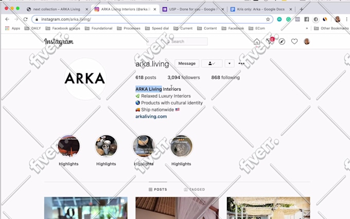The width and height of the screenshot is (350, 219).
Task: Expand hidden bookmarks chevron
Action: [307, 28]
